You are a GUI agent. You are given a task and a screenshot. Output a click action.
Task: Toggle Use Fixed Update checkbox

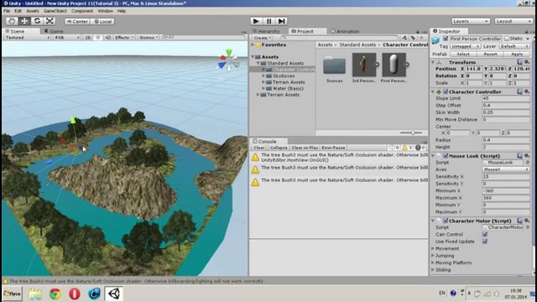point(485,242)
